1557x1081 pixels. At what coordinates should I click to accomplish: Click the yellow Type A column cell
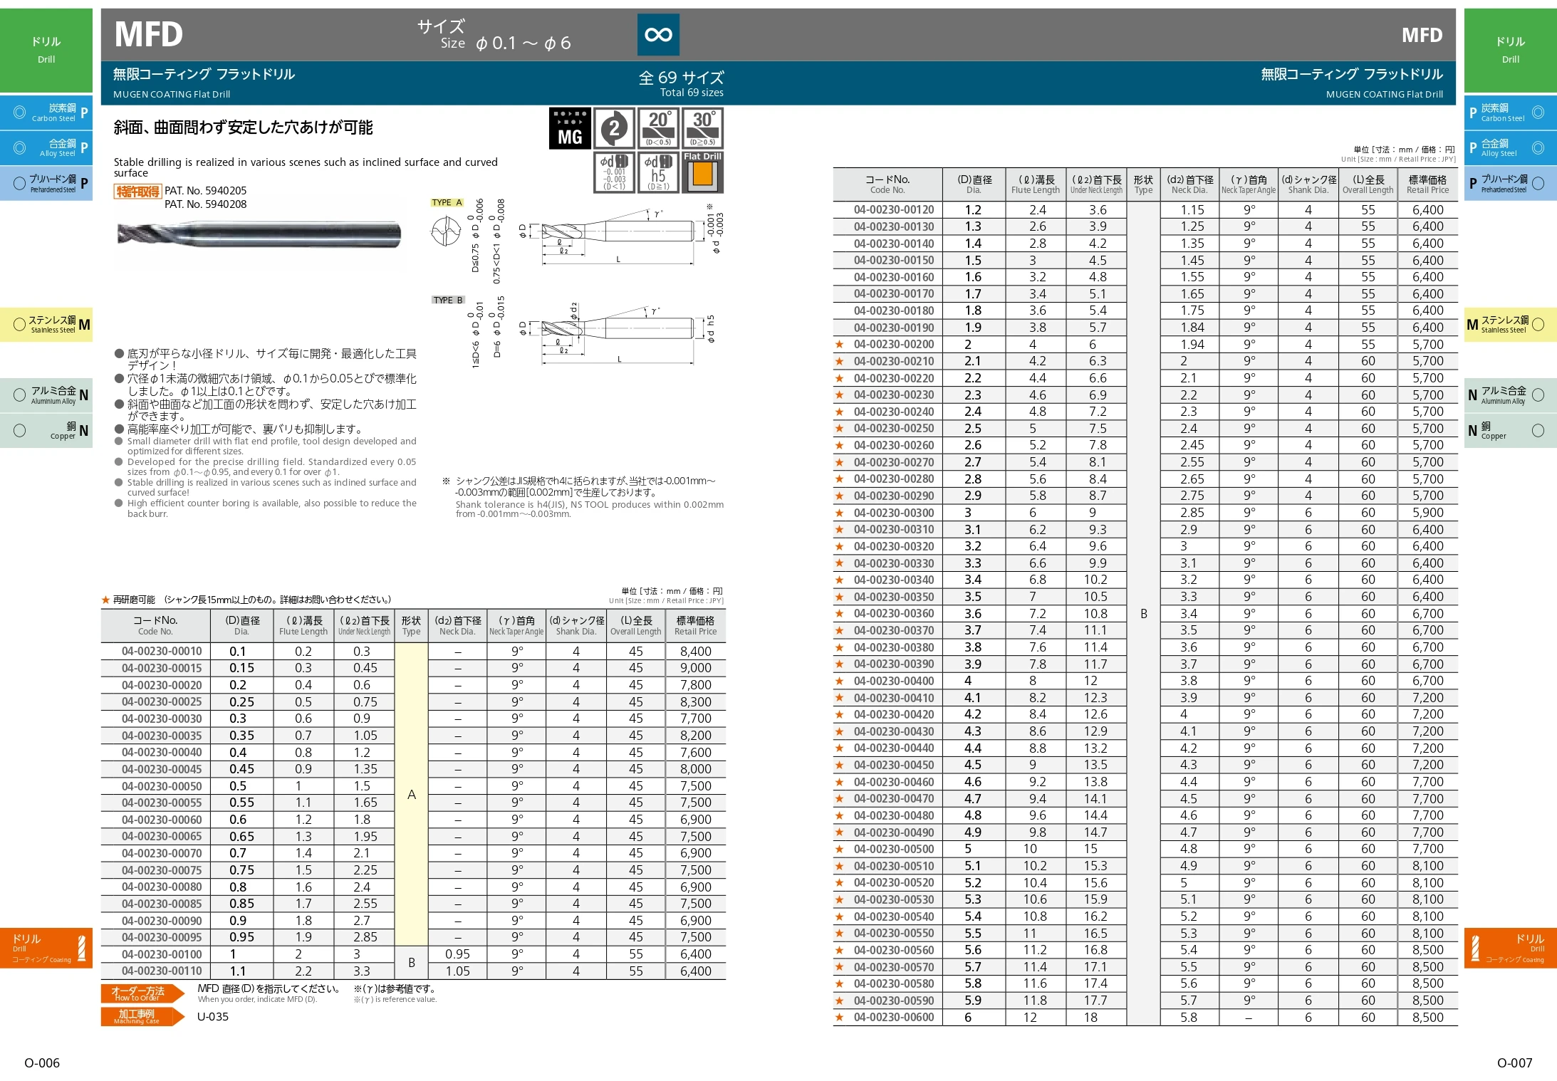click(x=411, y=794)
